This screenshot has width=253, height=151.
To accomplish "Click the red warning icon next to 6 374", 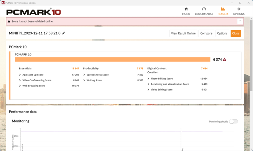I will (x=225, y=59).
